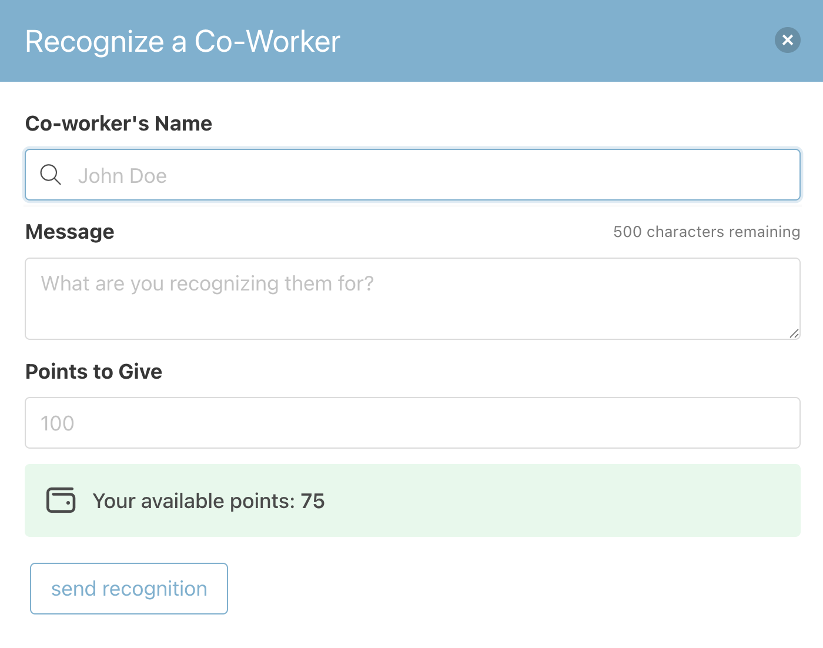Click the wallet icon beside available points
The width and height of the screenshot is (823, 648).
tap(61, 500)
